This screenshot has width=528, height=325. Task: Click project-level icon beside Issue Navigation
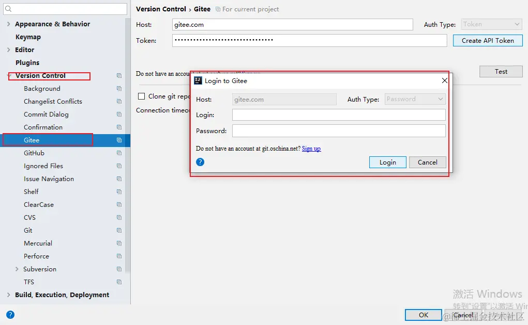119,178
